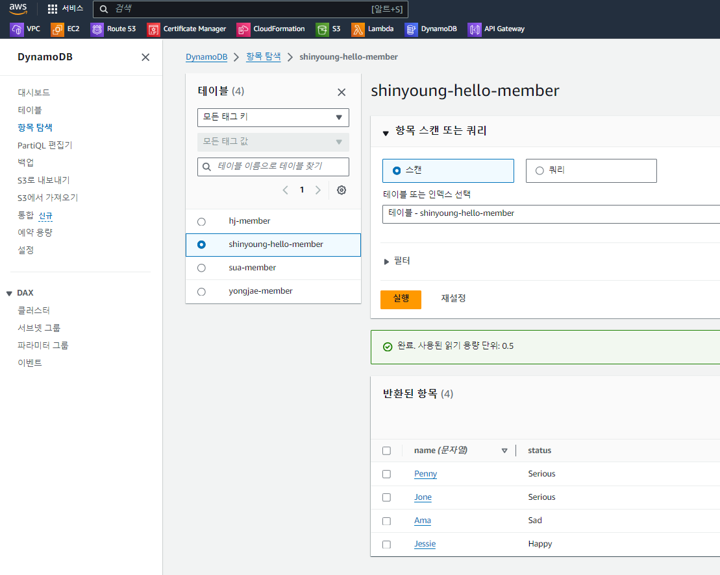The width and height of the screenshot is (720, 575).
Task: Click the magnifier icon in the top search bar
Action: coord(104,9)
